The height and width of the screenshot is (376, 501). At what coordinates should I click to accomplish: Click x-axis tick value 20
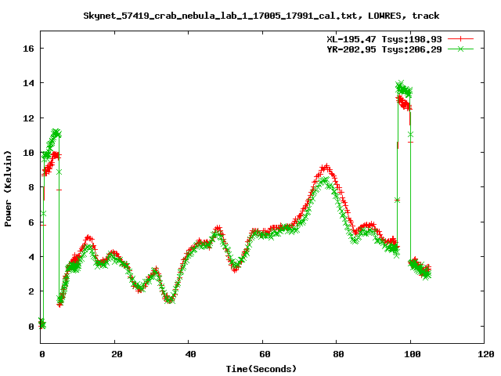117,354
